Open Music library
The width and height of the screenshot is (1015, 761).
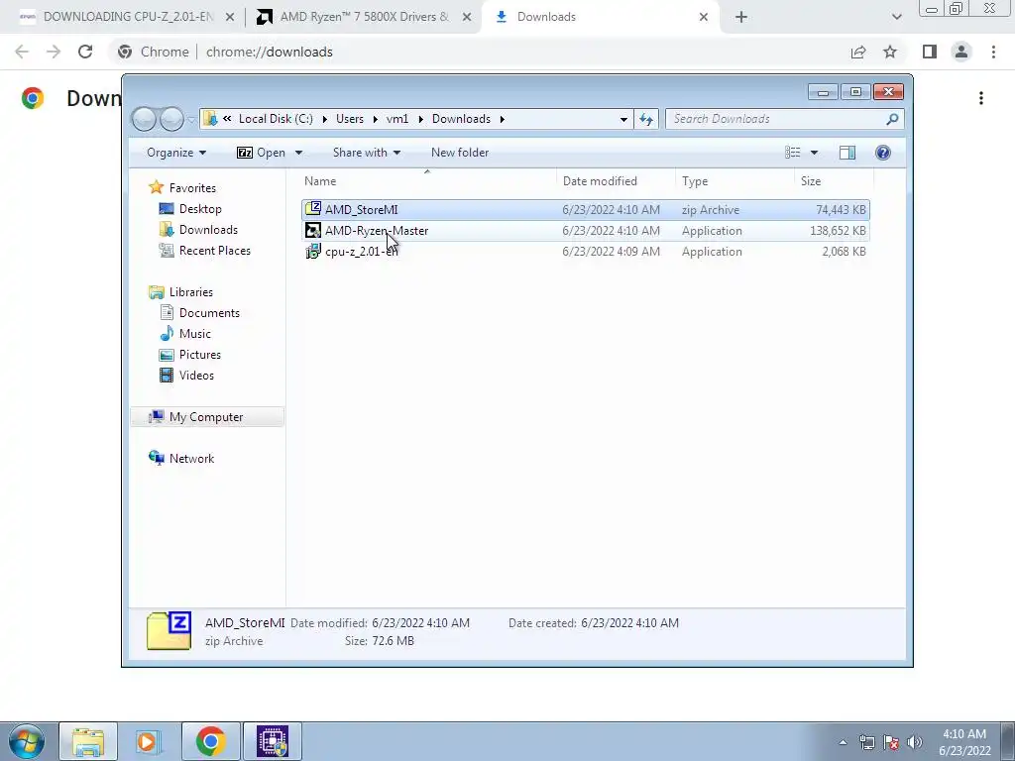(x=194, y=333)
